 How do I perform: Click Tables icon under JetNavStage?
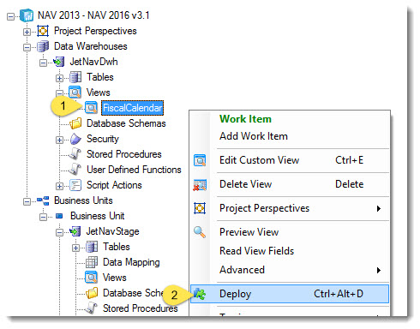click(x=92, y=247)
